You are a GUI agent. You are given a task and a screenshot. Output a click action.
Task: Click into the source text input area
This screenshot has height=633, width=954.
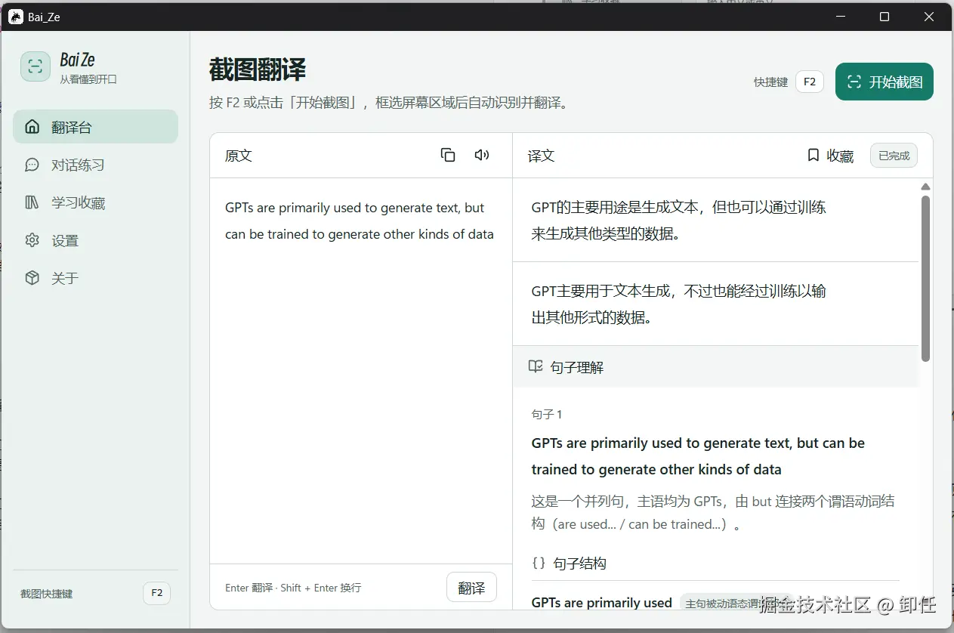[x=361, y=370]
